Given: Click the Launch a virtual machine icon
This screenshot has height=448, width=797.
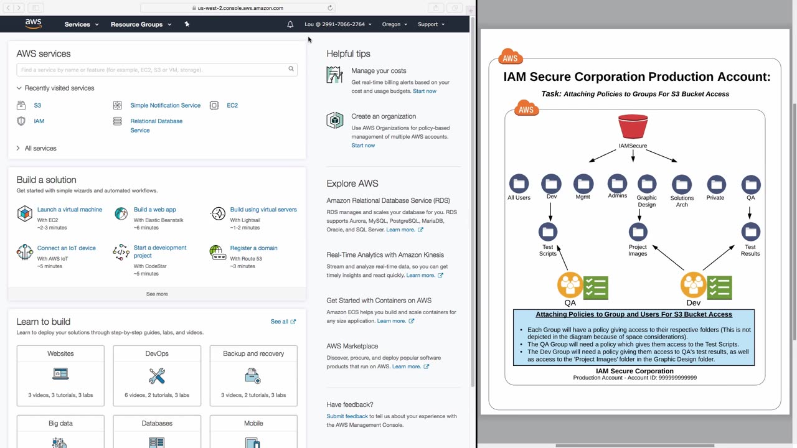Looking at the screenshot, I should [24, 214].
